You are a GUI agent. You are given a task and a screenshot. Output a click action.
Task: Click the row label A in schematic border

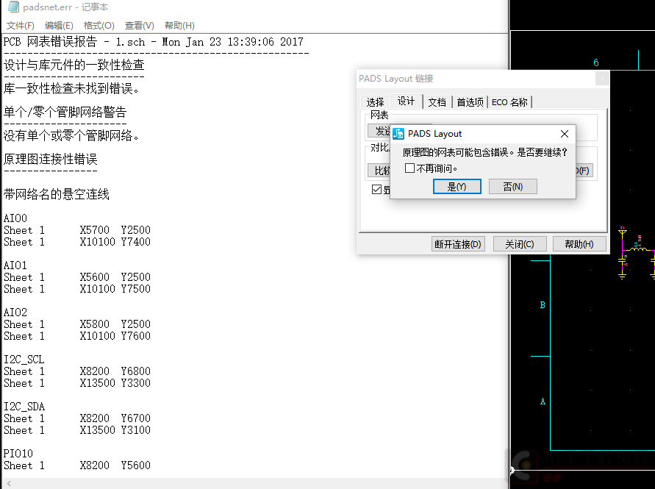click(x=543, y=401)
